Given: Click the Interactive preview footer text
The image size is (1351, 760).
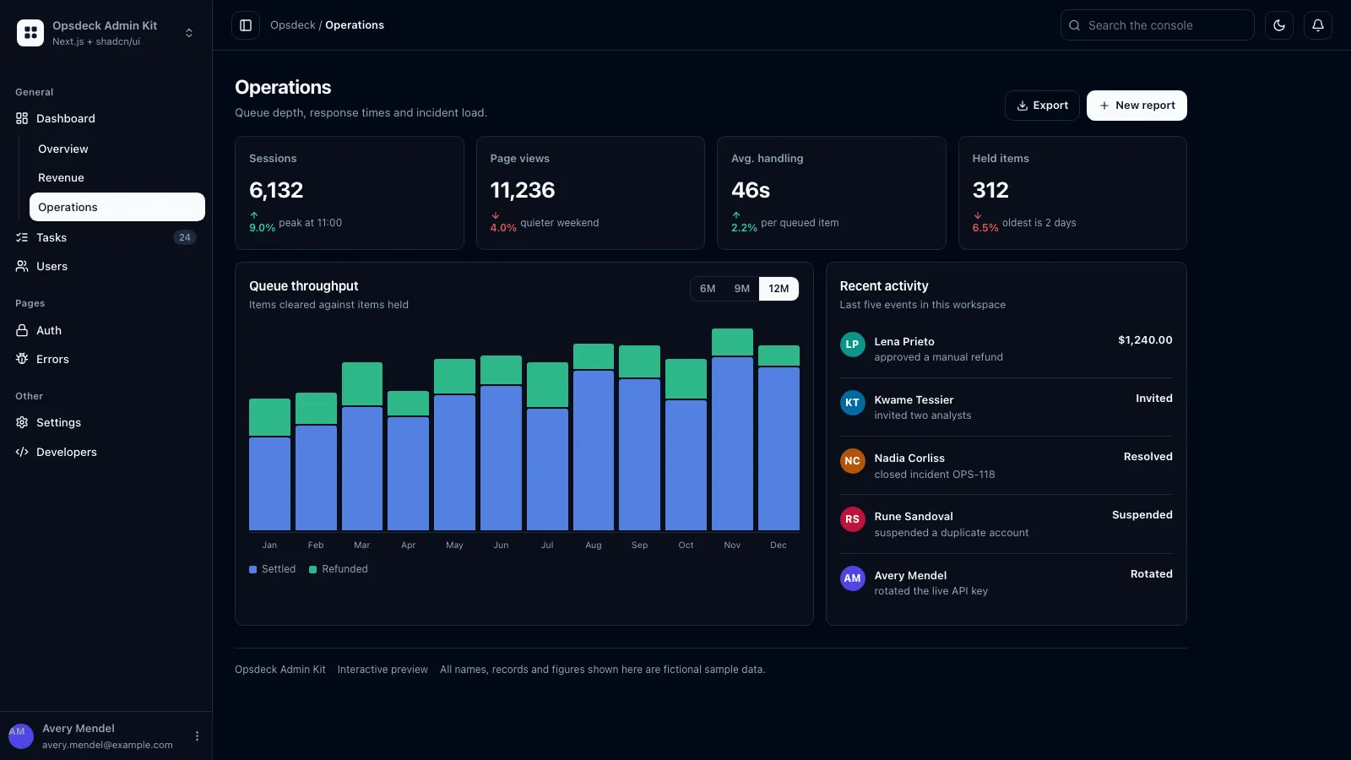Looking at the screenshot, I should coord(383,670).
